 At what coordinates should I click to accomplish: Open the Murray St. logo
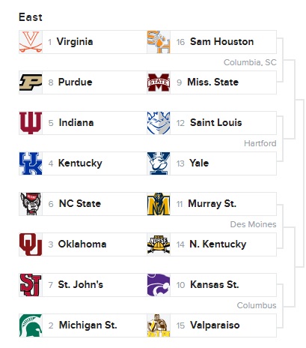coord(159,204)
